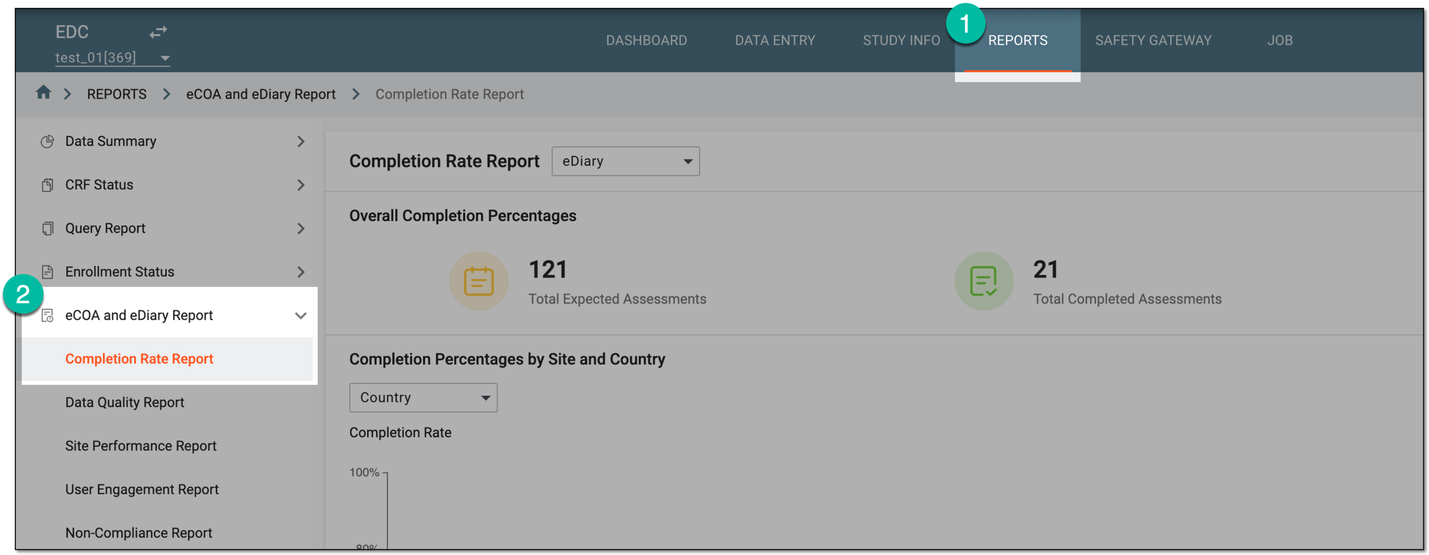Click the Data Summary pie chart icon
The height and width of the screenshot is (555, 1429).
tap(47, 141)
